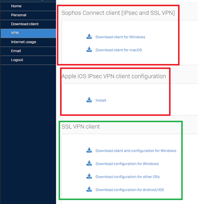Open Download client in the sidebar
Image resolution: width=198 pixels, height=204 pixels.
click(x=28, y=24)
